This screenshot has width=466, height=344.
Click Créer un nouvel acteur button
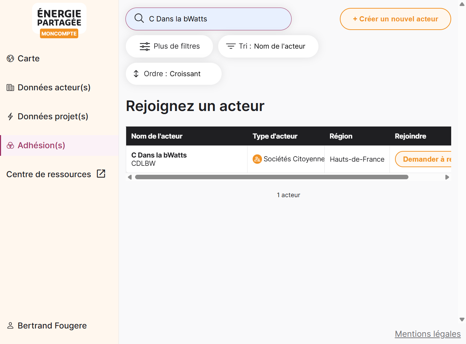click(x=395, y=19)
